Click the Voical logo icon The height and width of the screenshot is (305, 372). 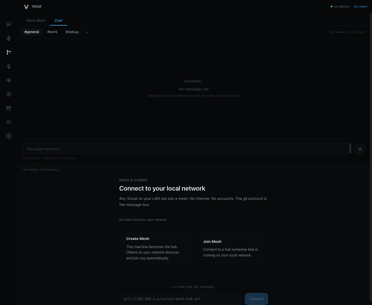tap(26, 6)
